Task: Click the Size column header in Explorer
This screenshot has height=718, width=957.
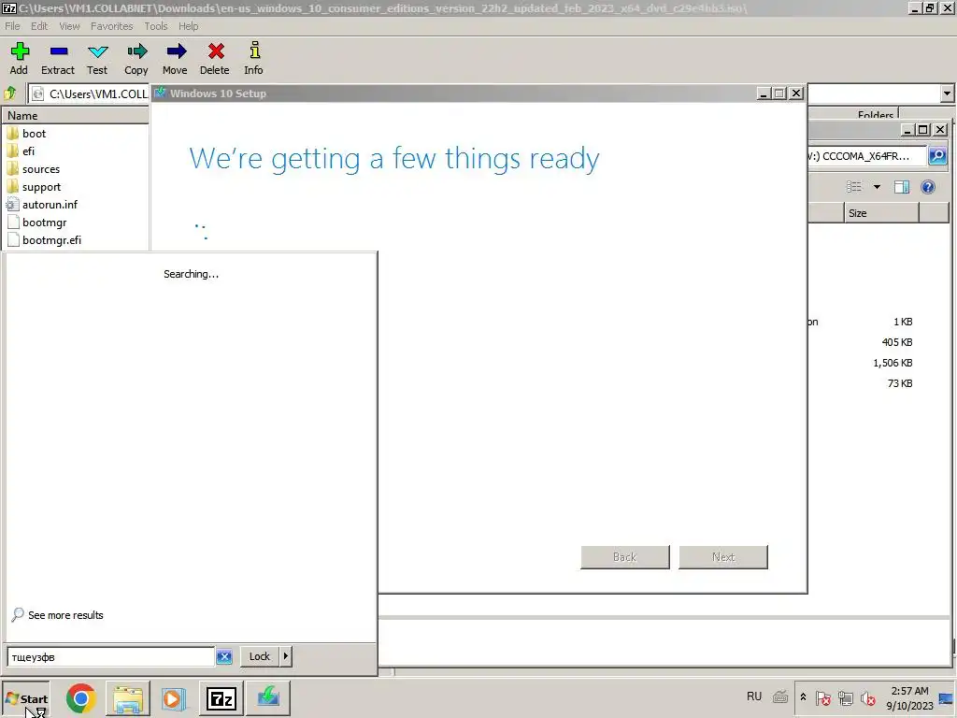Action: pos(881,213)
